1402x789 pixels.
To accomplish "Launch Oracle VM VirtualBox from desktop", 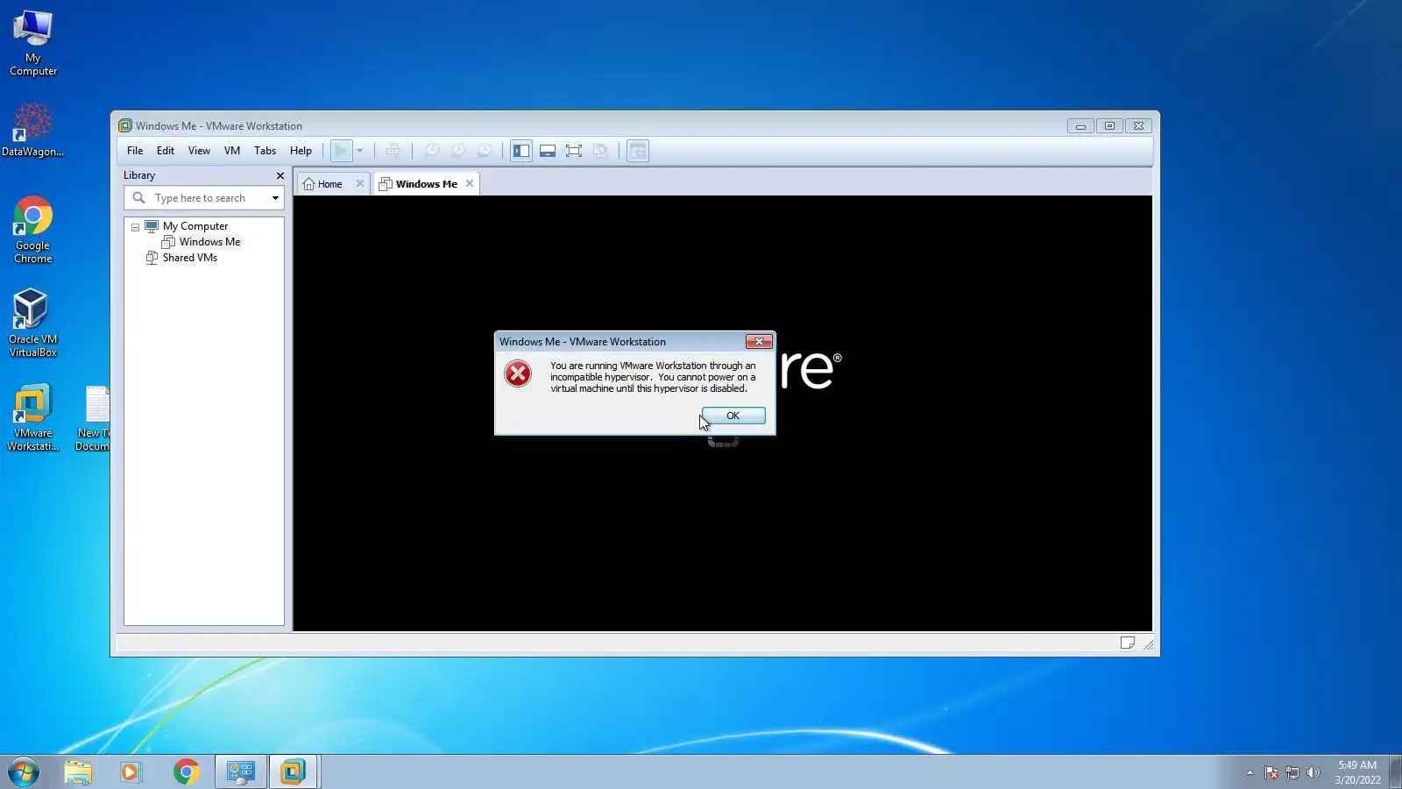I will click(33, 323).
